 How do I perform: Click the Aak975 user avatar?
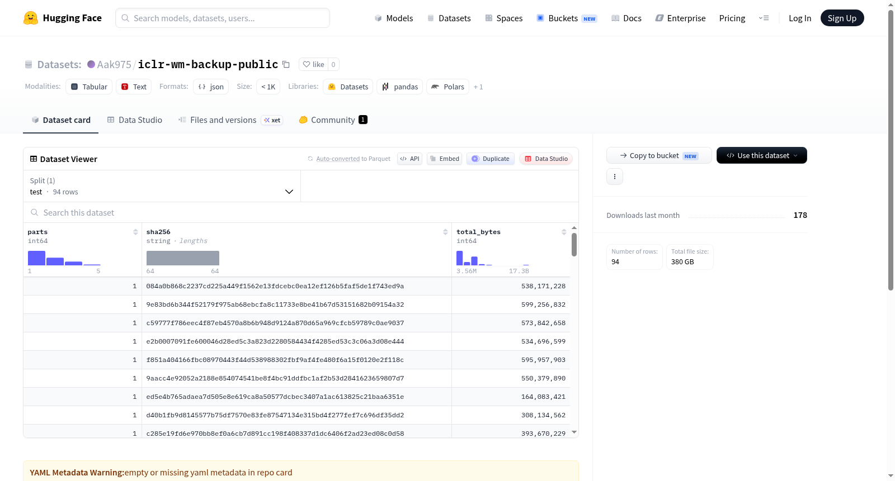coord(91,64)
